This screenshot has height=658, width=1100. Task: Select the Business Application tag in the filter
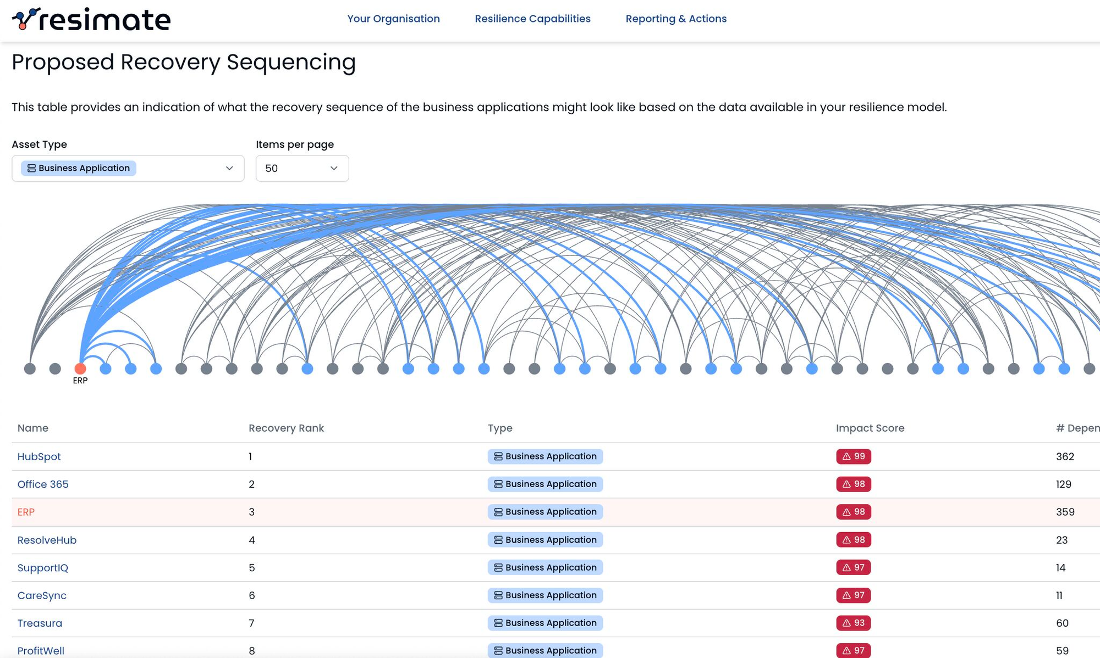coord(79,168)
